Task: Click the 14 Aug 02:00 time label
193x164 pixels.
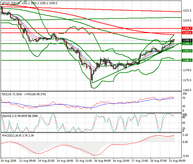Action: click(46, 161)
